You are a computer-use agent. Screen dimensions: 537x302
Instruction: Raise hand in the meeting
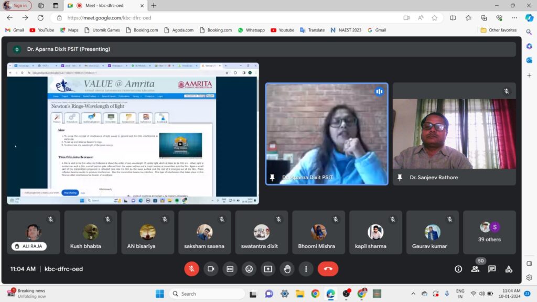click(x=287, y=269)
